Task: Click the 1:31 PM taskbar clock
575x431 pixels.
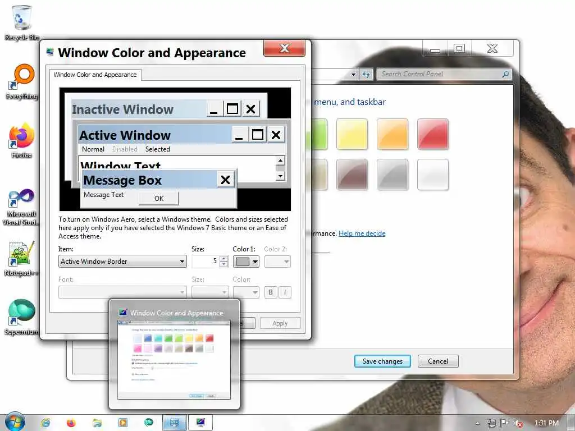Action: coord(546,423)
